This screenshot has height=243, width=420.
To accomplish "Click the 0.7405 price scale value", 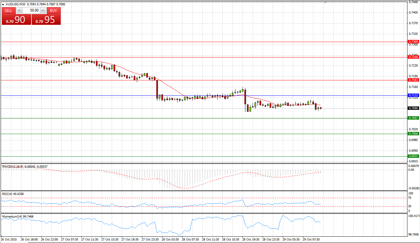I will [x=413, y=13].
